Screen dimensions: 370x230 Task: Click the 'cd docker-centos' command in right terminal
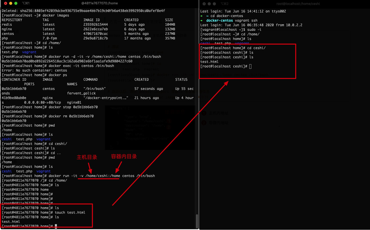227,16
